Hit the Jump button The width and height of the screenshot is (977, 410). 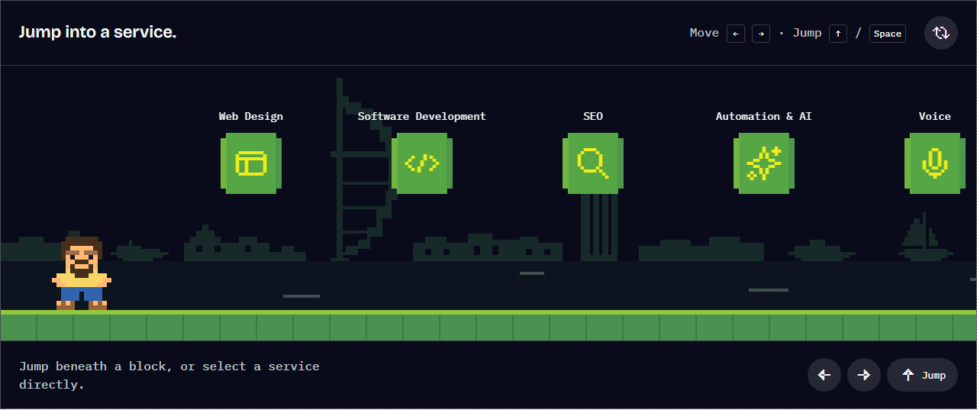tap(922, 375)
